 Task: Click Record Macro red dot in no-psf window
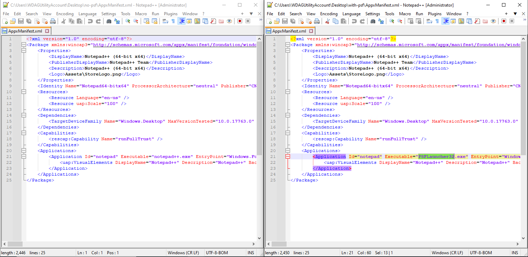[x=240, y=21]
